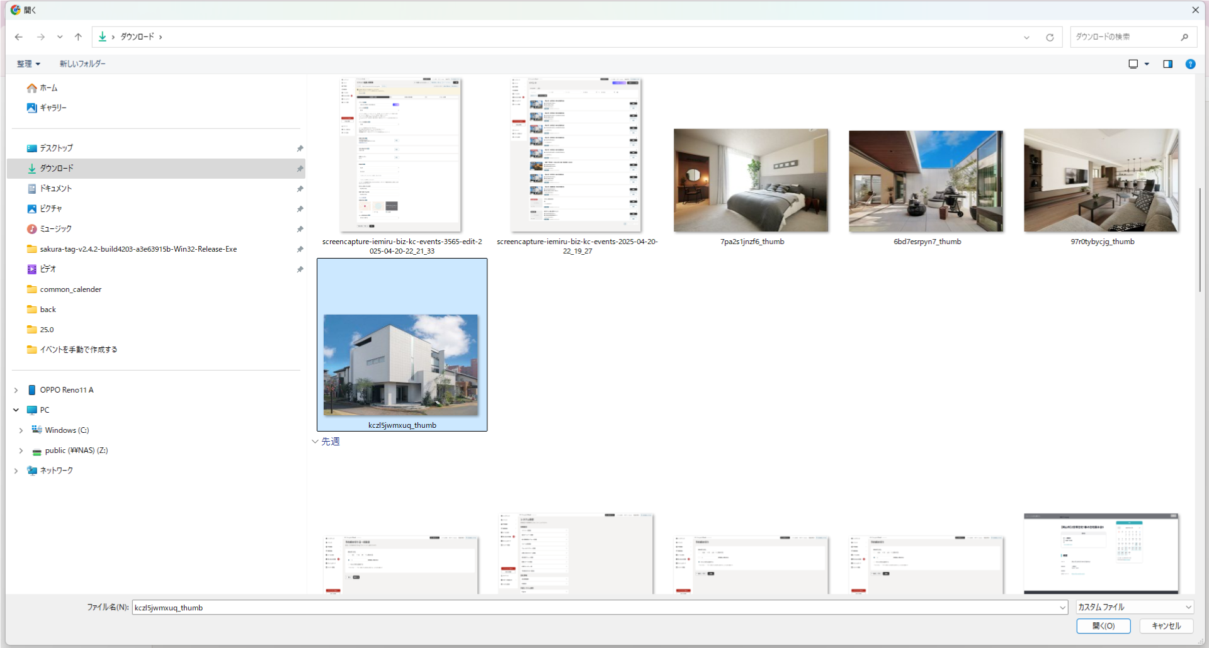The image size is (1209, 648).
Task: Close the 開く dialog
Action: tap(1195, 10)
